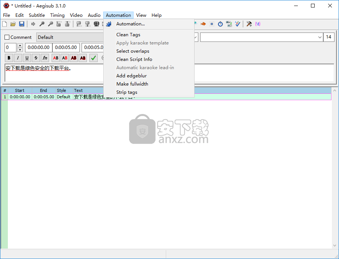This screenshot has width=339, height=259.
Task: Click the Jump to arrow icon
Action: pos(33,24)
